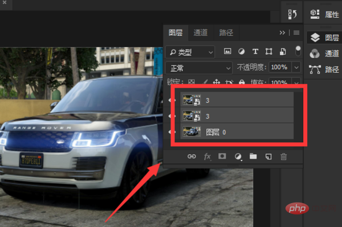Create new fill or adjustment layer
This screenshot has width=342, height=227.
pos(238,156)
